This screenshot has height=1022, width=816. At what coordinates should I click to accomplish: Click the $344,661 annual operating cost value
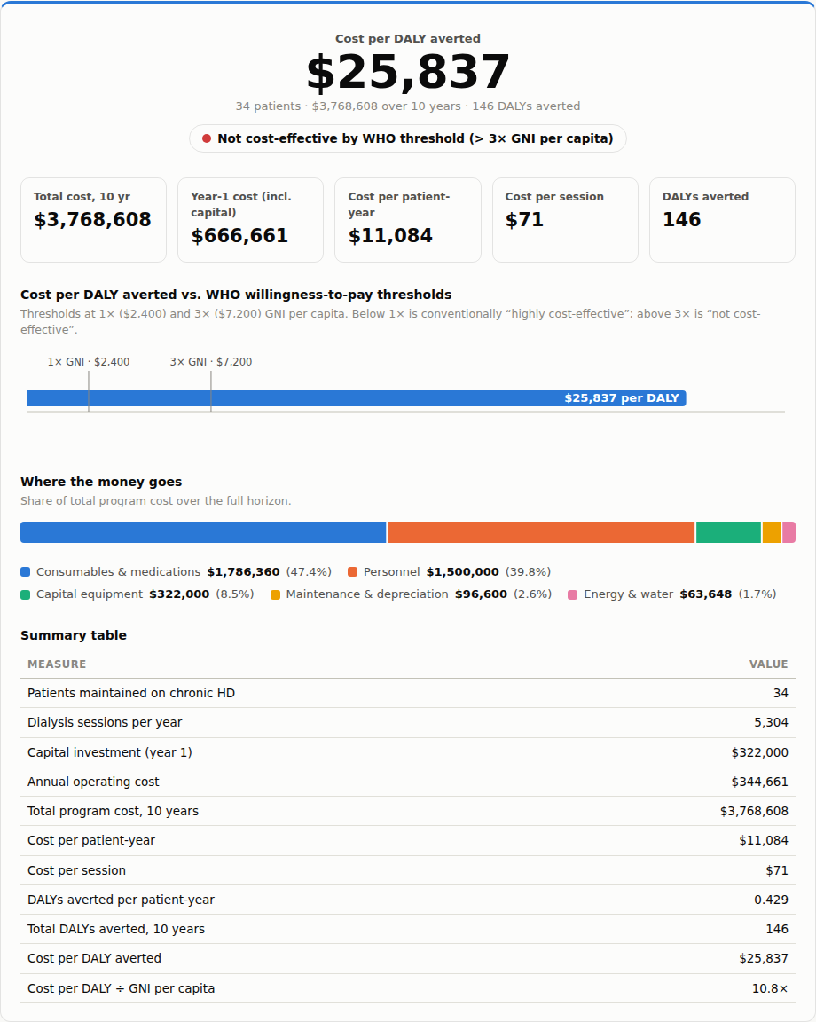tap(760, 782)
